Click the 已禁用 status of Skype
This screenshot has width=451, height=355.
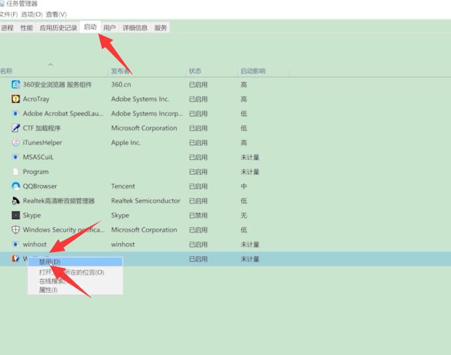(198, 215)
